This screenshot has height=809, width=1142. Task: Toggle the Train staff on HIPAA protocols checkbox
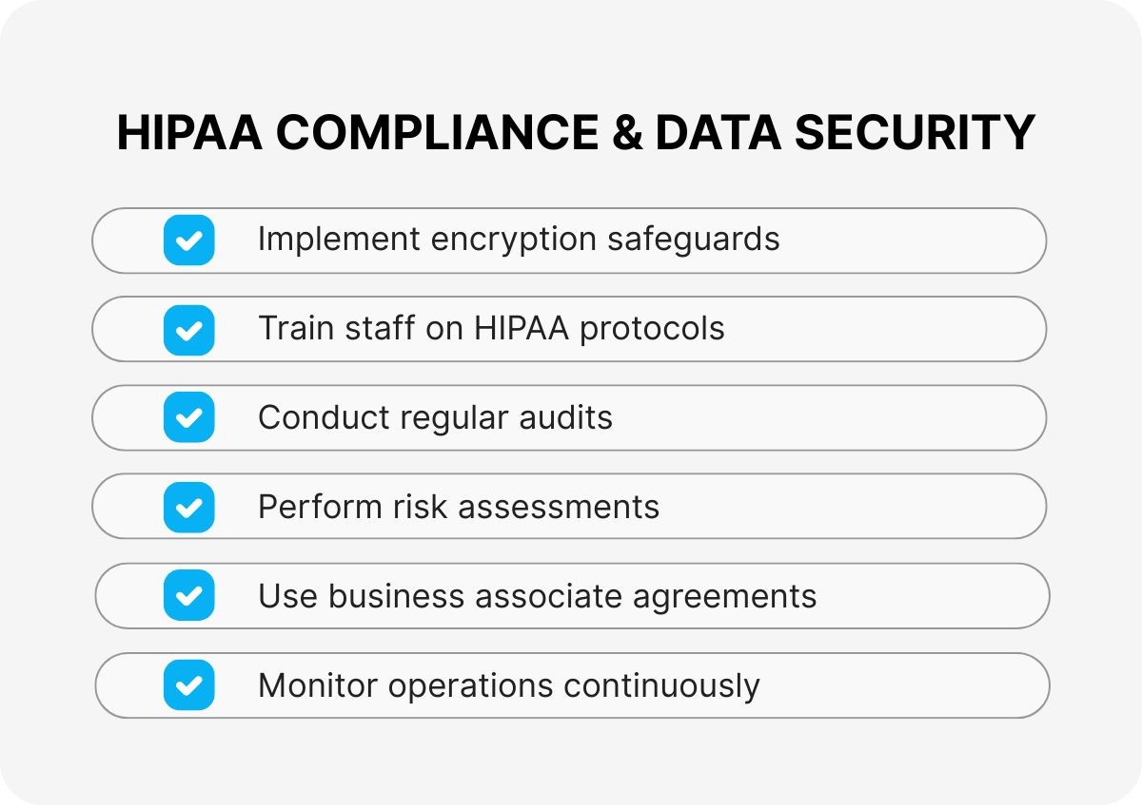click(x=188, y=329)
